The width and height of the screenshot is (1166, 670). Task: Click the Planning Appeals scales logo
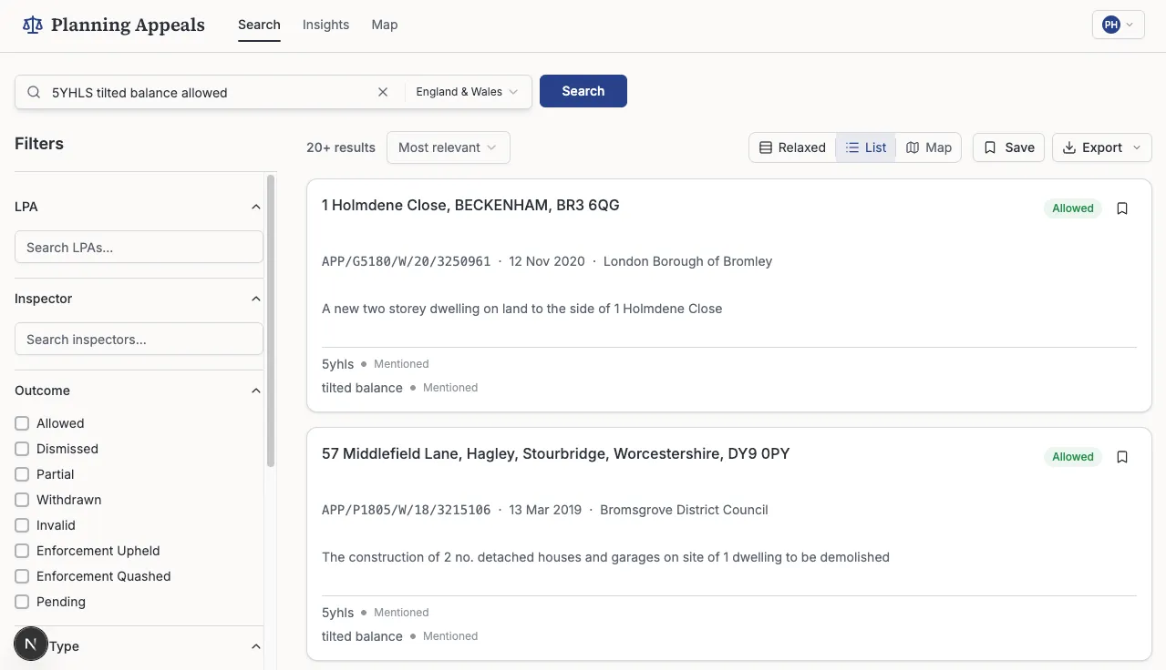pyautogui.click(x=32, y=24)
